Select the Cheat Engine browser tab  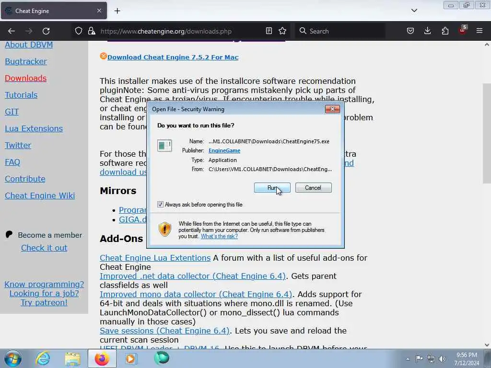(x=54, y=11)
